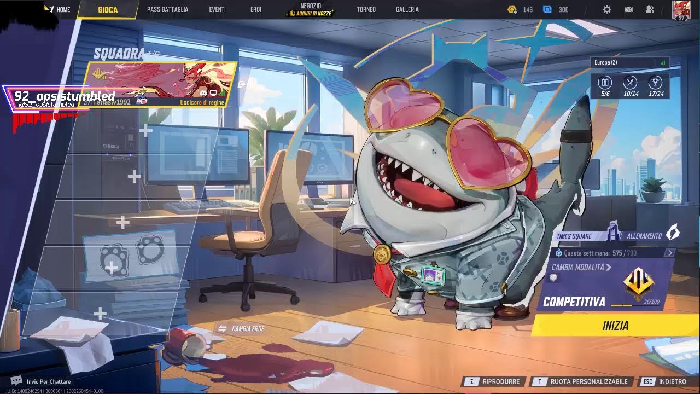Invite a player to the bottom empty squad slot
This screenshot has width=700, height=394.
[x=100, y=314]
